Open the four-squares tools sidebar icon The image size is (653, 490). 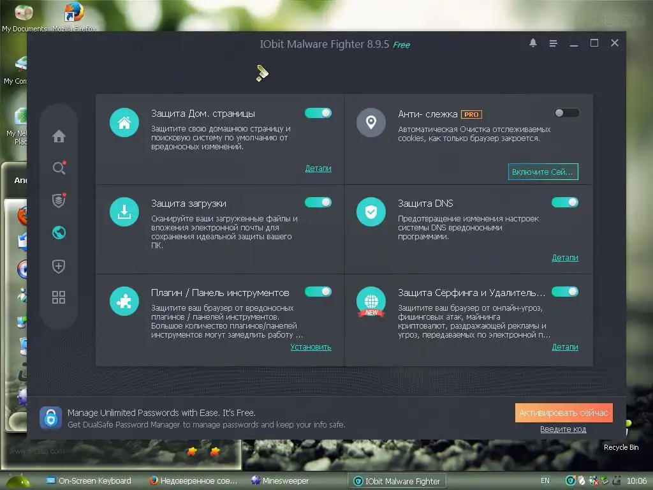pyautogui.click(x=59, y=297)
